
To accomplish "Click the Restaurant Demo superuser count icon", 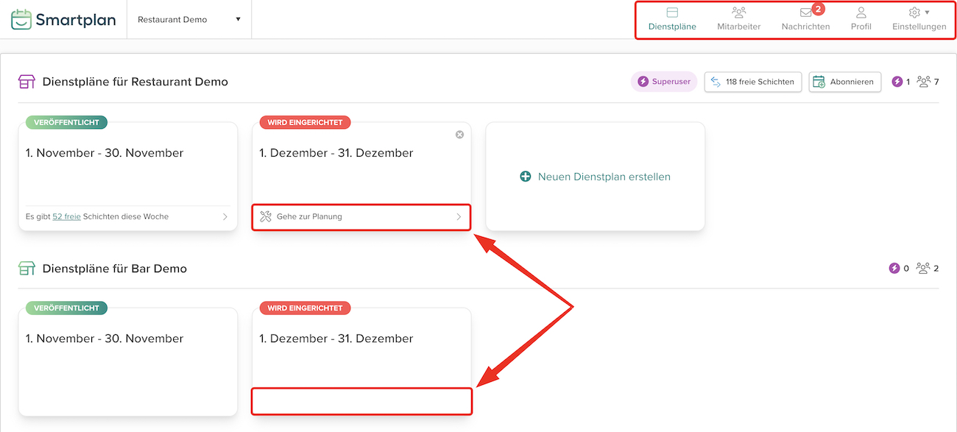I will 897,82.
